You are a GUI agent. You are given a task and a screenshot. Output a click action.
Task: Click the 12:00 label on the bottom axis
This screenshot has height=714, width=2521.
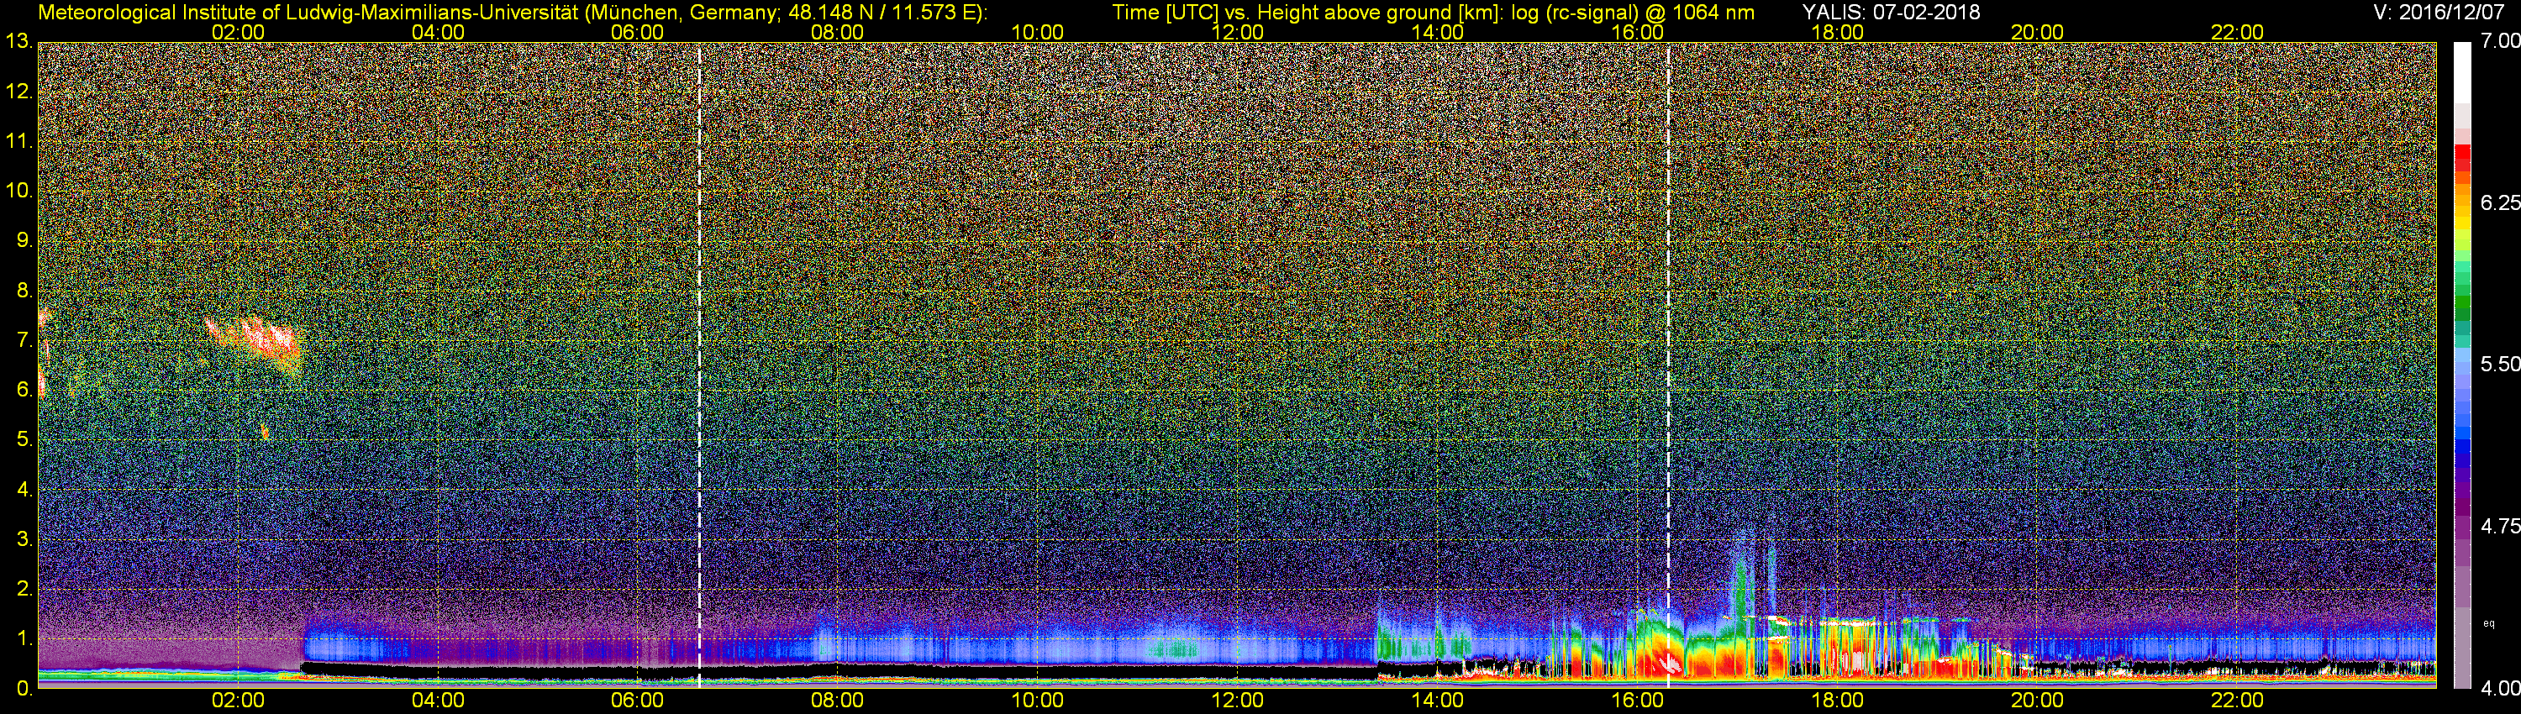pyautogui.click(x=1237, y=701)
